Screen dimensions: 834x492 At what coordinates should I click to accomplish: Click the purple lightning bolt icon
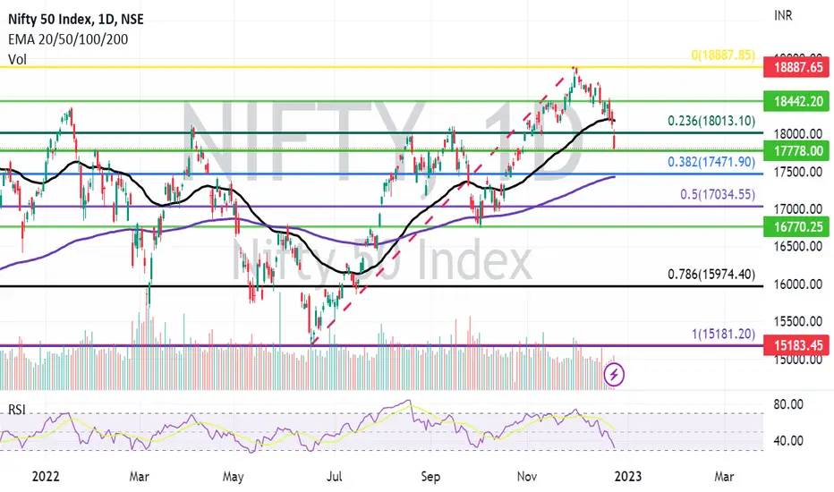614,375
